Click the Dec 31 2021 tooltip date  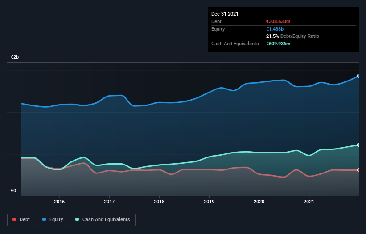coord(225,14)
